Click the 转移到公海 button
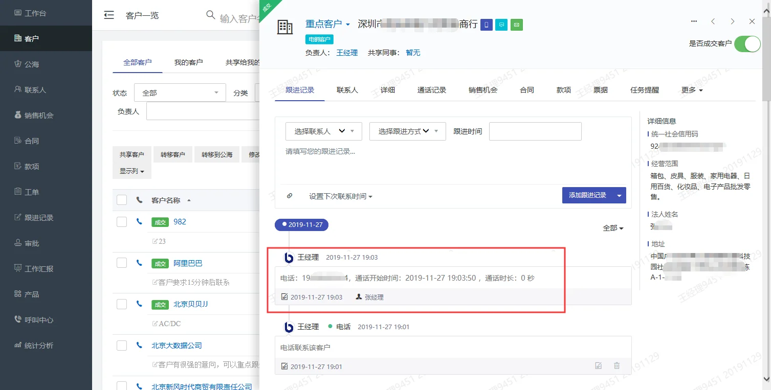Screen dimensions: 771x390 coord(217,154)
